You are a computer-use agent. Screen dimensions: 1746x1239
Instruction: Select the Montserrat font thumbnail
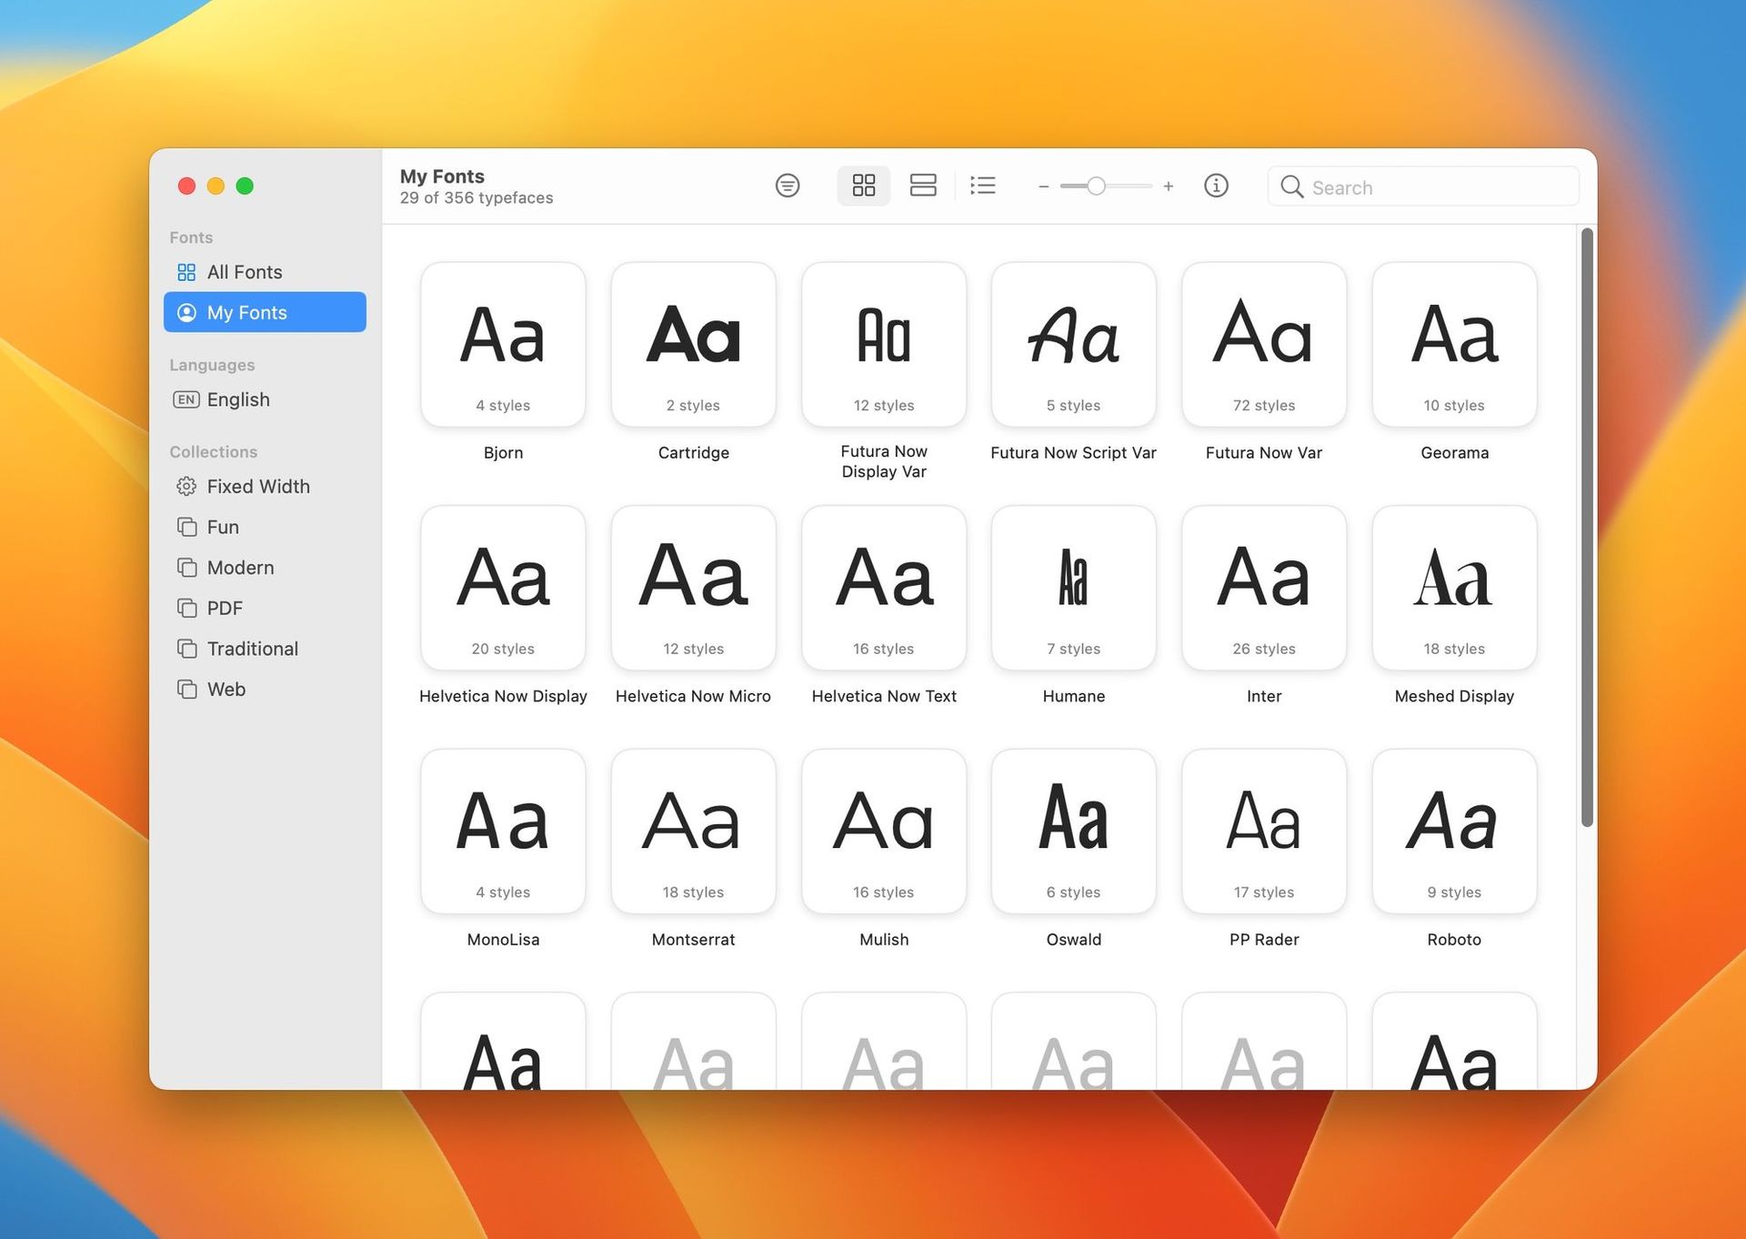tap(693, 831)
